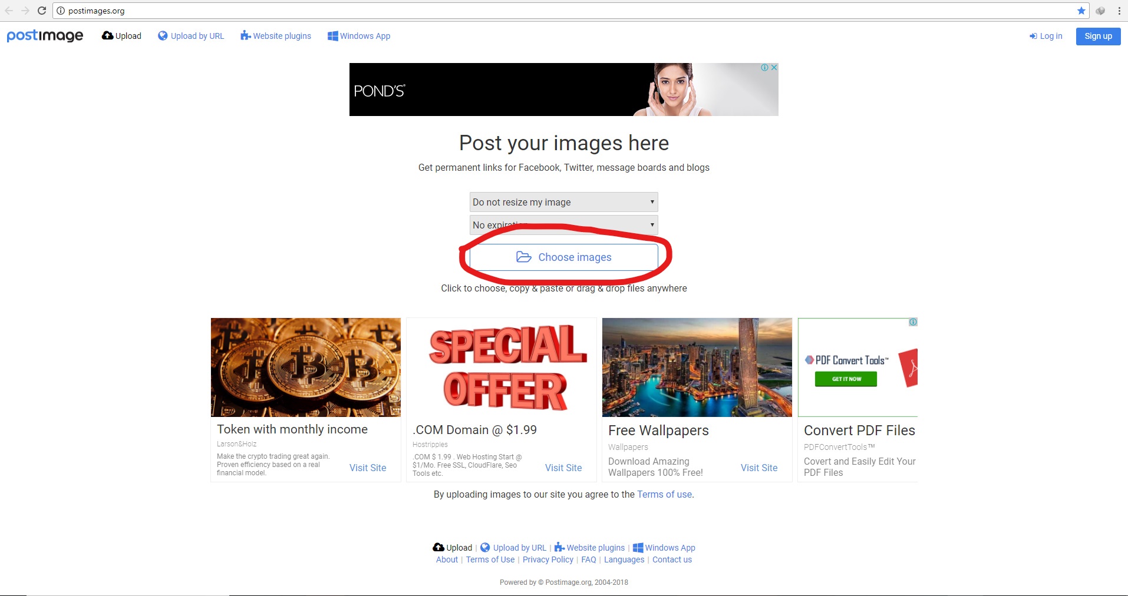Reload the page with refresh icon

click(42, 11)
